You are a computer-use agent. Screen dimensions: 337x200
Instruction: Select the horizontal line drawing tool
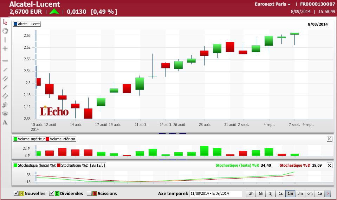tap(5, 61)
